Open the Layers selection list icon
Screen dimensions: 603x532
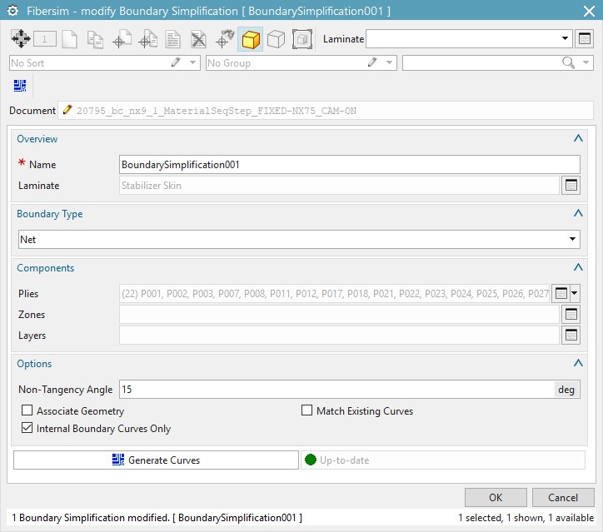pos(571,336)
